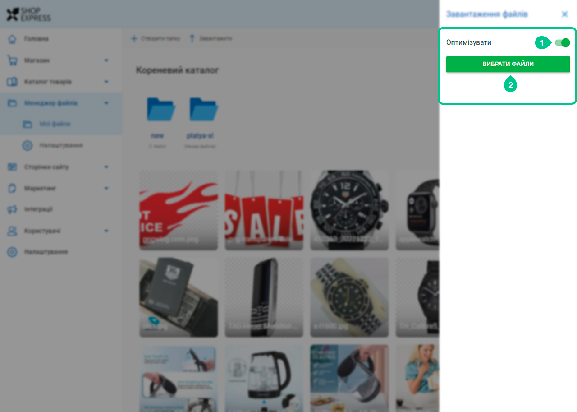
Task: Expand the Користувачі menu arrow
Action: pyautogui.click(x=106, y=231)
